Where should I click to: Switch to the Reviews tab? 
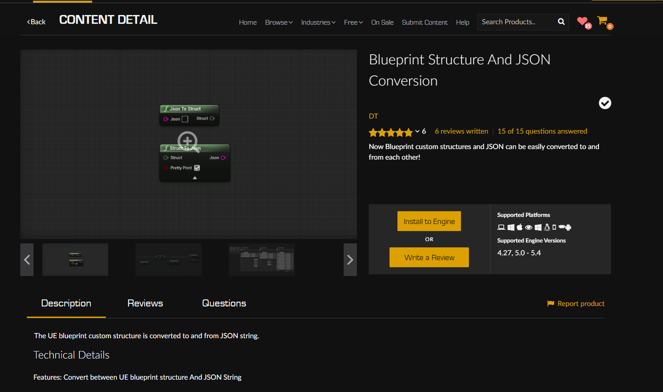pos(145,303)
